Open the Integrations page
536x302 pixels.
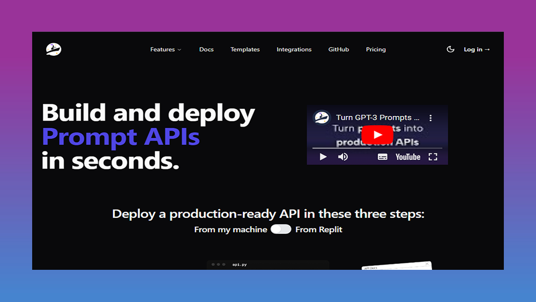point(294,49)
